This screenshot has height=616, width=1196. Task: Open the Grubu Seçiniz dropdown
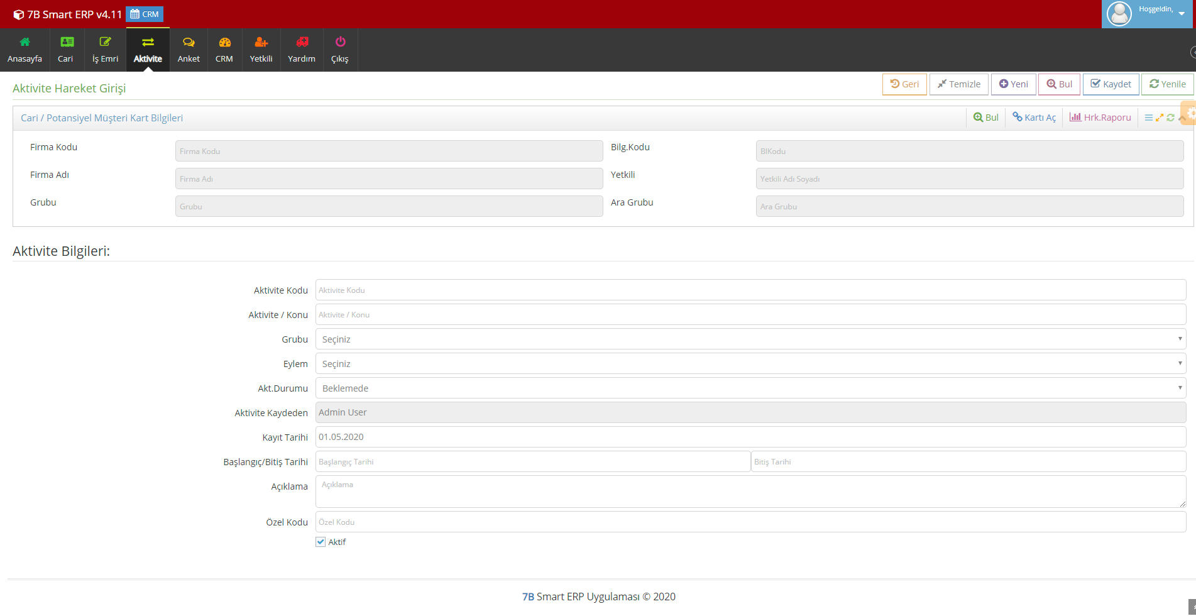[750, 339]
